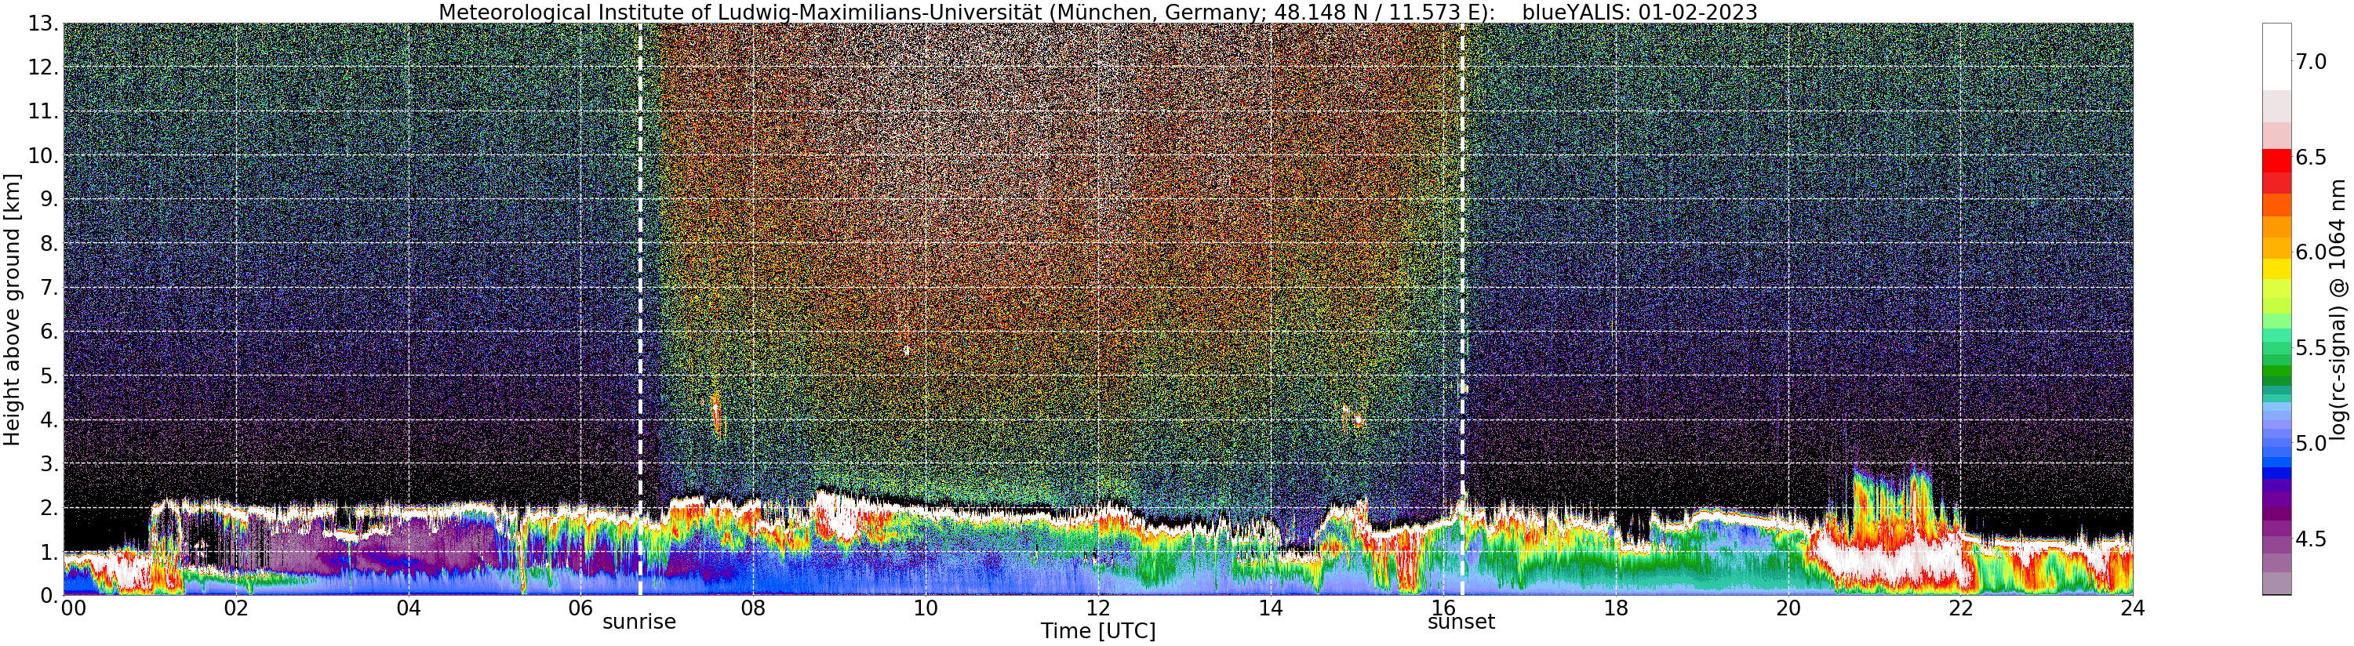Click the y-axis tick label '2.'
Viewport: 2354px width, 646px height.
point(48,507)
